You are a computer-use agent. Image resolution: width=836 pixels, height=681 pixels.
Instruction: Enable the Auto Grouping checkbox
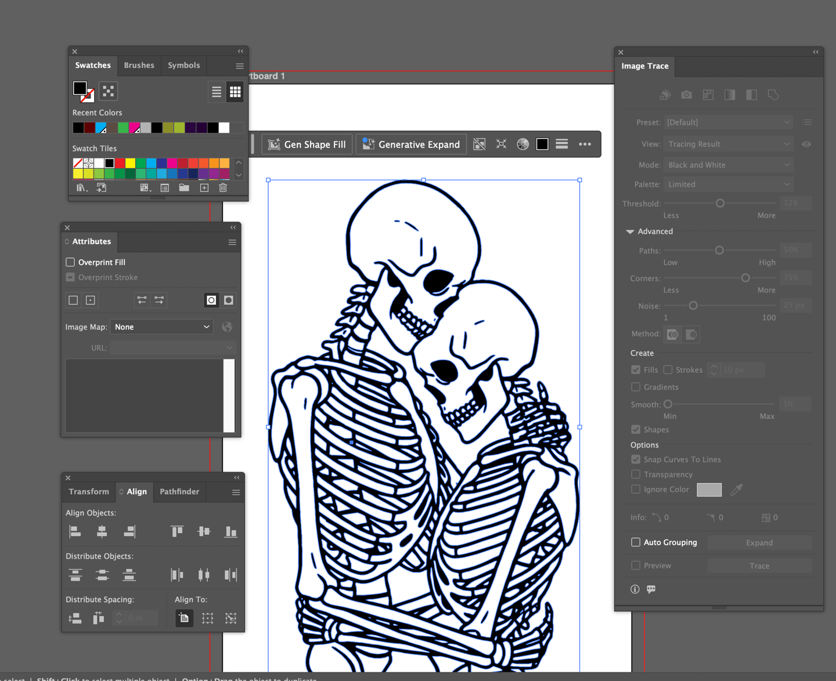(x=636, y=542)
